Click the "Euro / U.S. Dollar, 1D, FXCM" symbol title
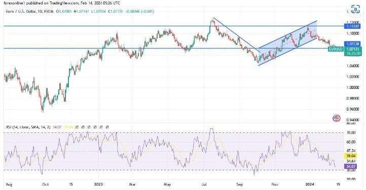 (29, 11)
